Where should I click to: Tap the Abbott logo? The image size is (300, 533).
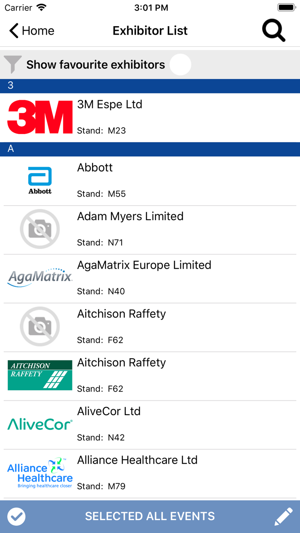(40, 180)
